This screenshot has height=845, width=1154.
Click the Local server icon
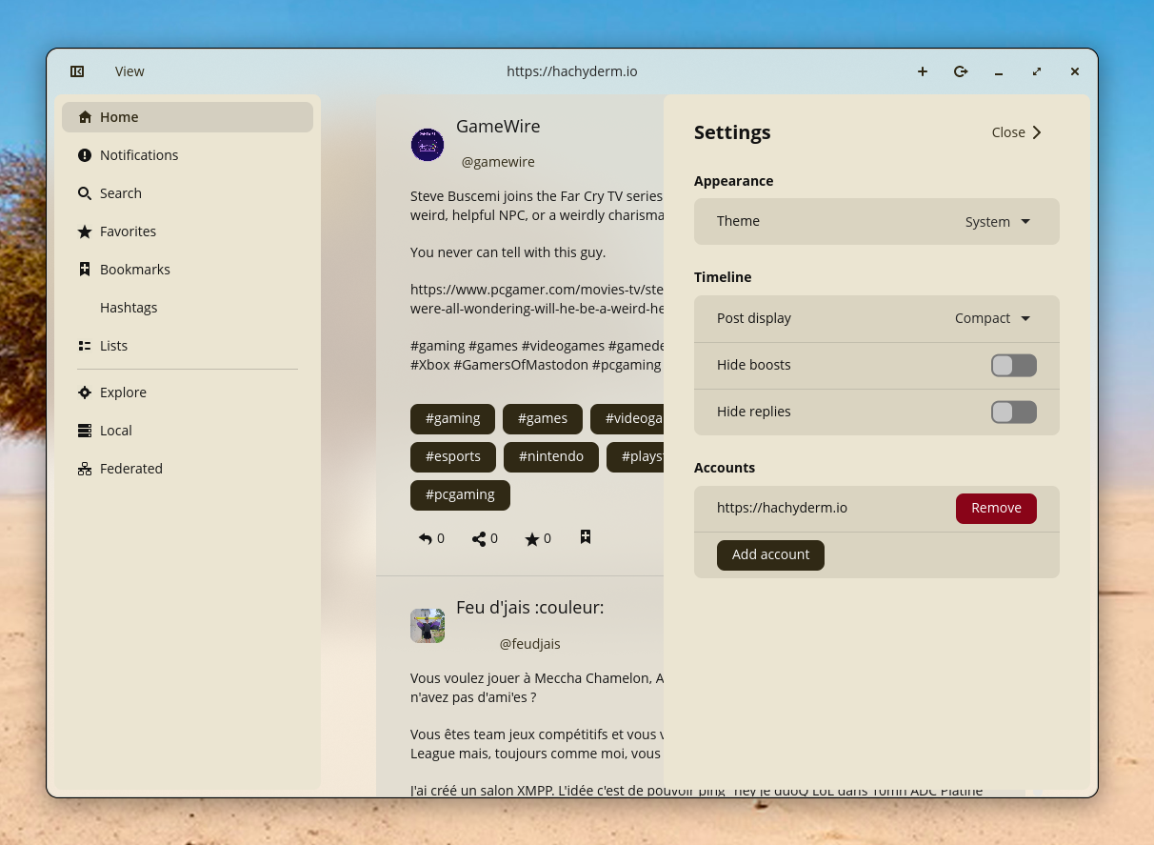(85, 431)
